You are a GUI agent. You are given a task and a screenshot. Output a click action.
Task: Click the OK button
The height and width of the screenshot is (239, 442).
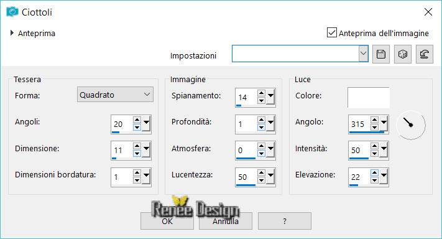pyautogui.click(x=167, y=221)
